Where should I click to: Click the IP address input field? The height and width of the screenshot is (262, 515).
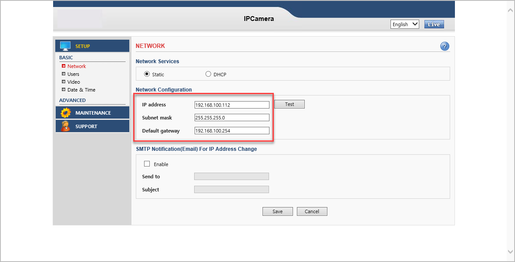click(x=232, y=105)
